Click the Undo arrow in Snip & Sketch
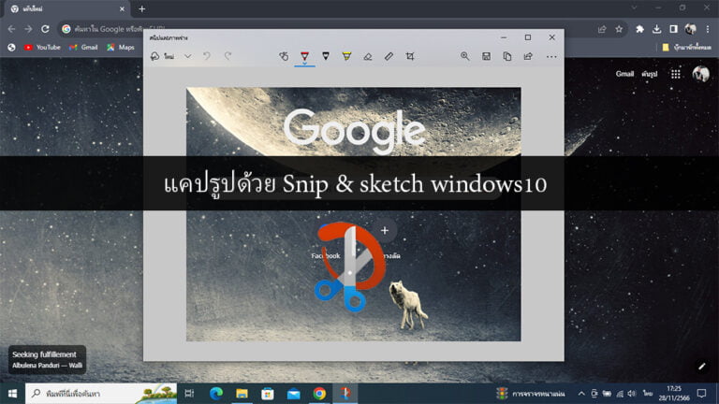Screen dimensions: 719x404 click(x=207, y=56)
